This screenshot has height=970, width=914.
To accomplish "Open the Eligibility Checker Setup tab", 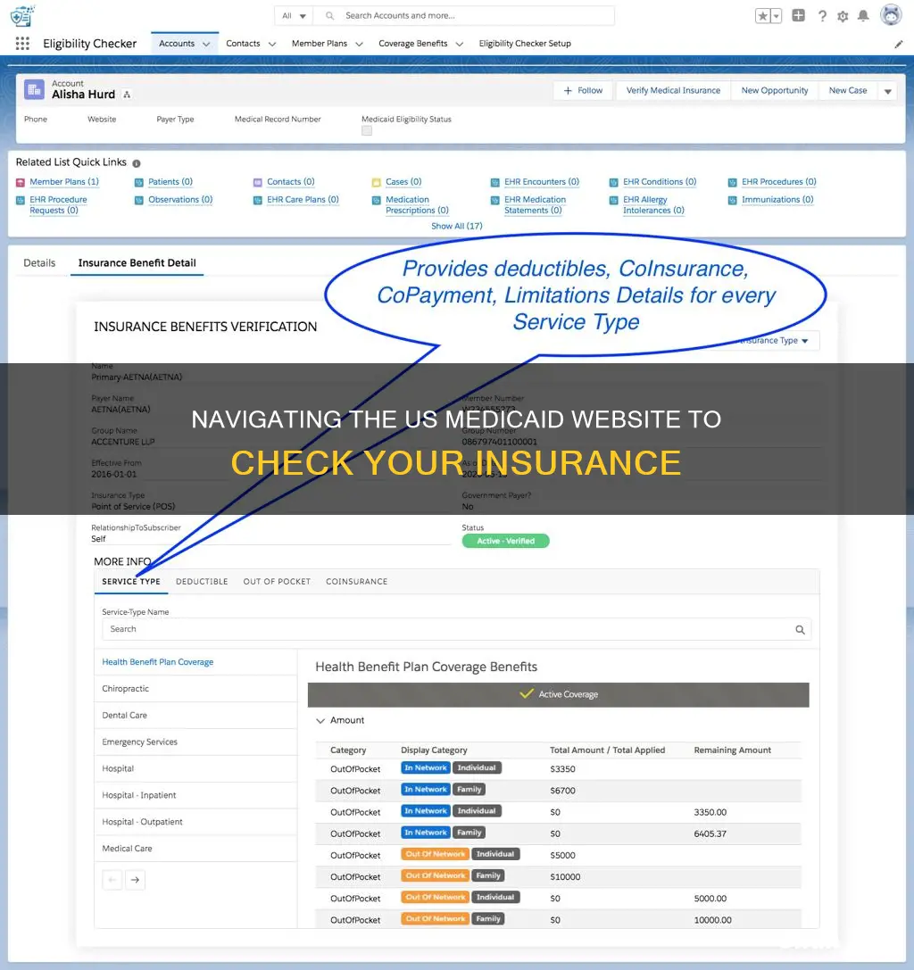I will point(525,44).
